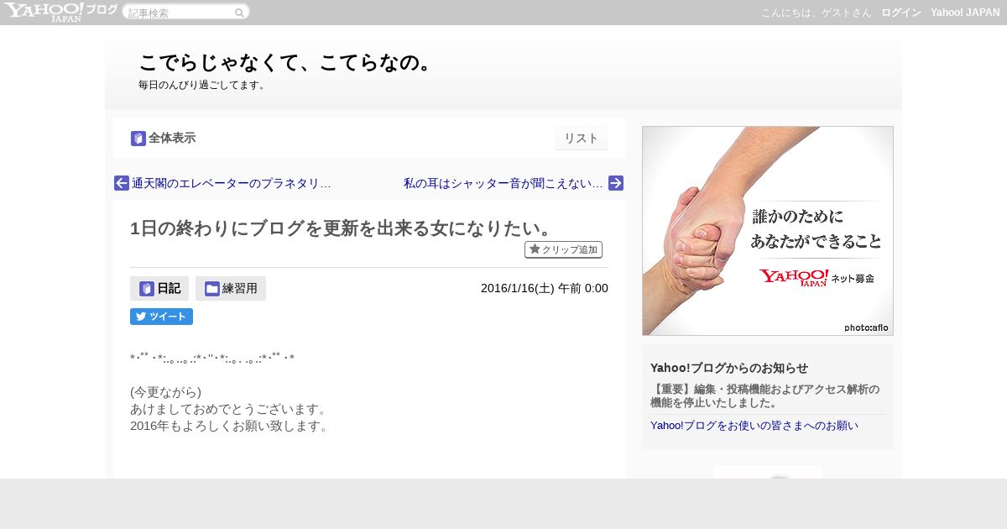Open the Yahoo! JAPAN top-right link
Viewport: 1007px width, 529px height.
coord(965,13)
